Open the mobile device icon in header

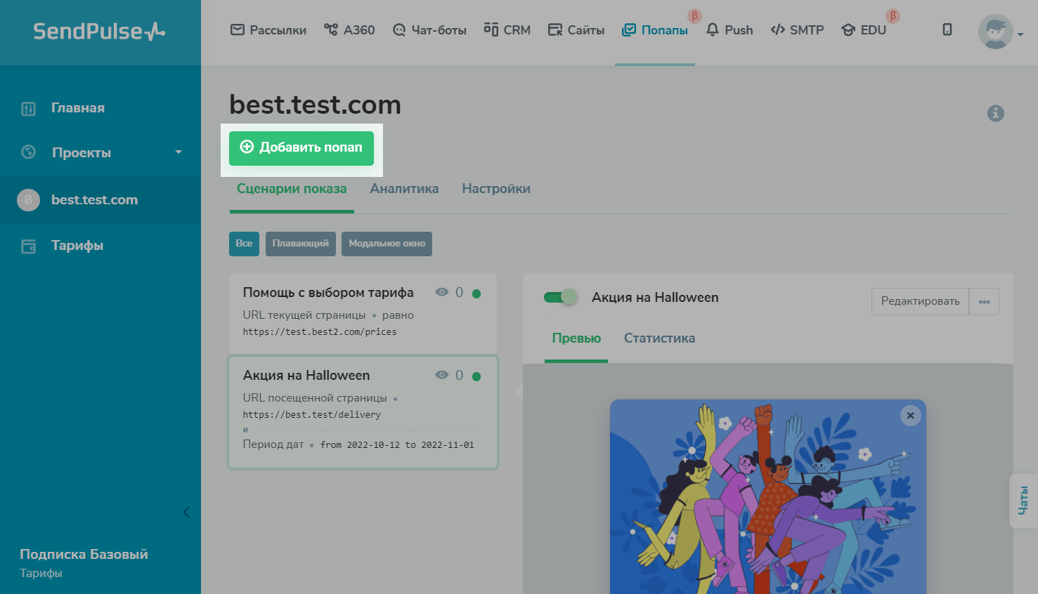947,29
